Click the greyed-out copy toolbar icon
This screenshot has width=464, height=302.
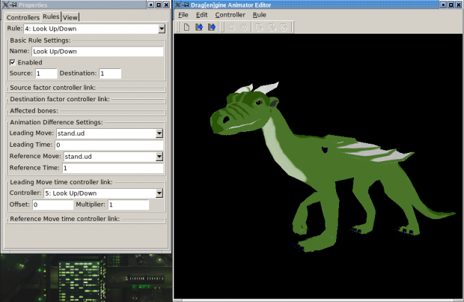click(x=272, y=27)
